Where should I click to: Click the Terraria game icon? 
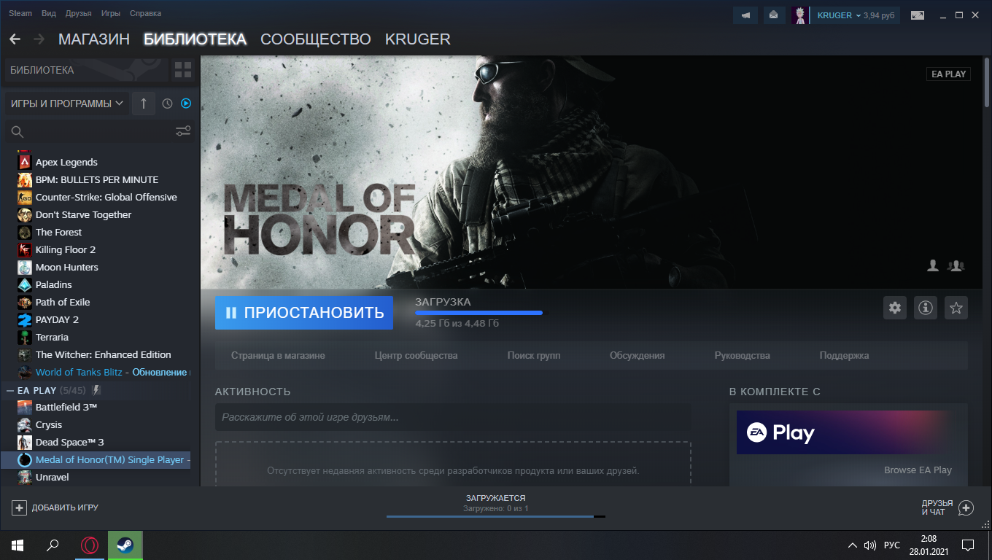25,337
